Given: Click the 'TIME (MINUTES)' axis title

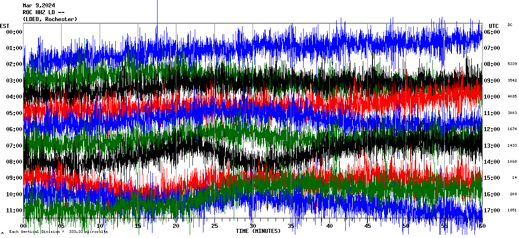Looking at the screenshot, I should (x=258, y=231).
